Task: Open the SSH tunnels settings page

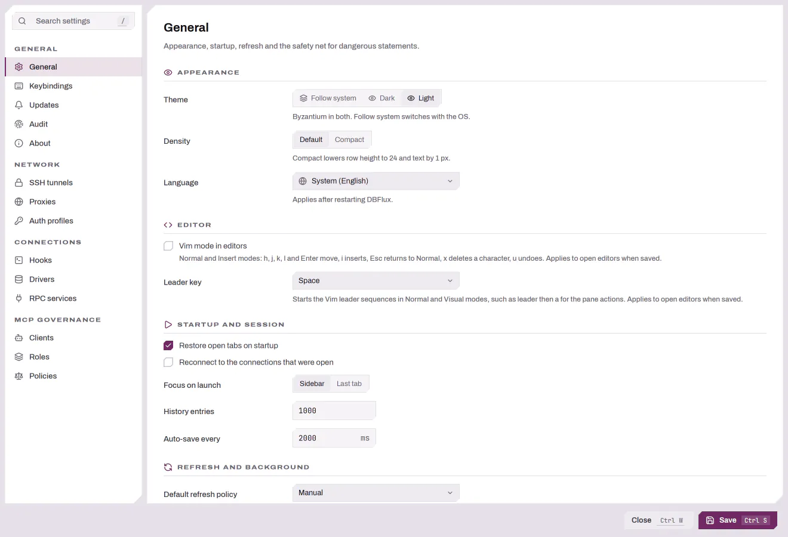Action: 73,183
